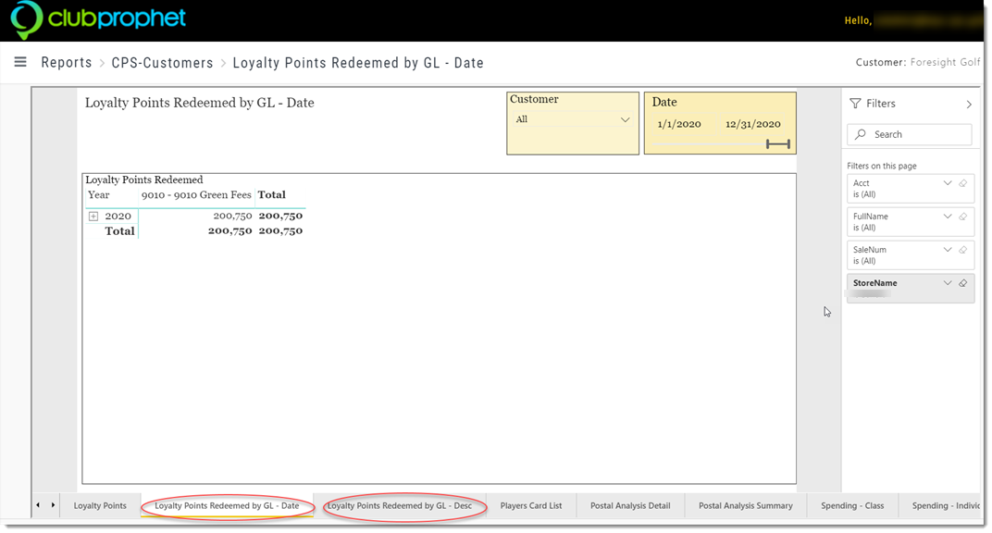
Task: Expand the 2020 year row
Action: point(93,217)
